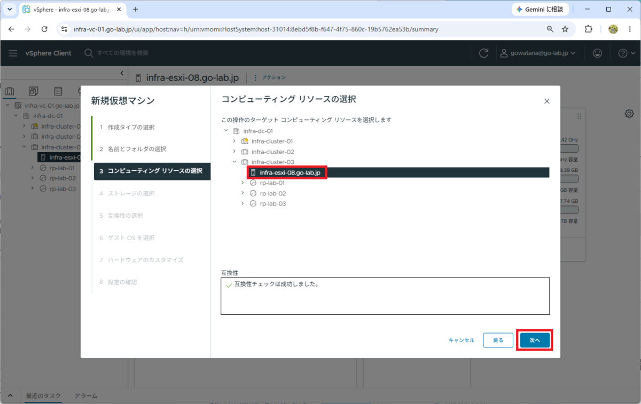Click the browser profile avatar icon
The width and height of the screenshot is (641, 404).
[x=613, y=29]
